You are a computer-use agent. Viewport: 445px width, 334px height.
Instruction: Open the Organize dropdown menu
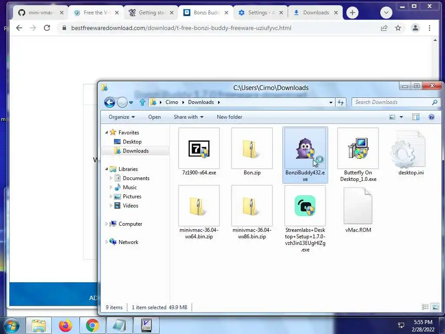click(122, 117)
